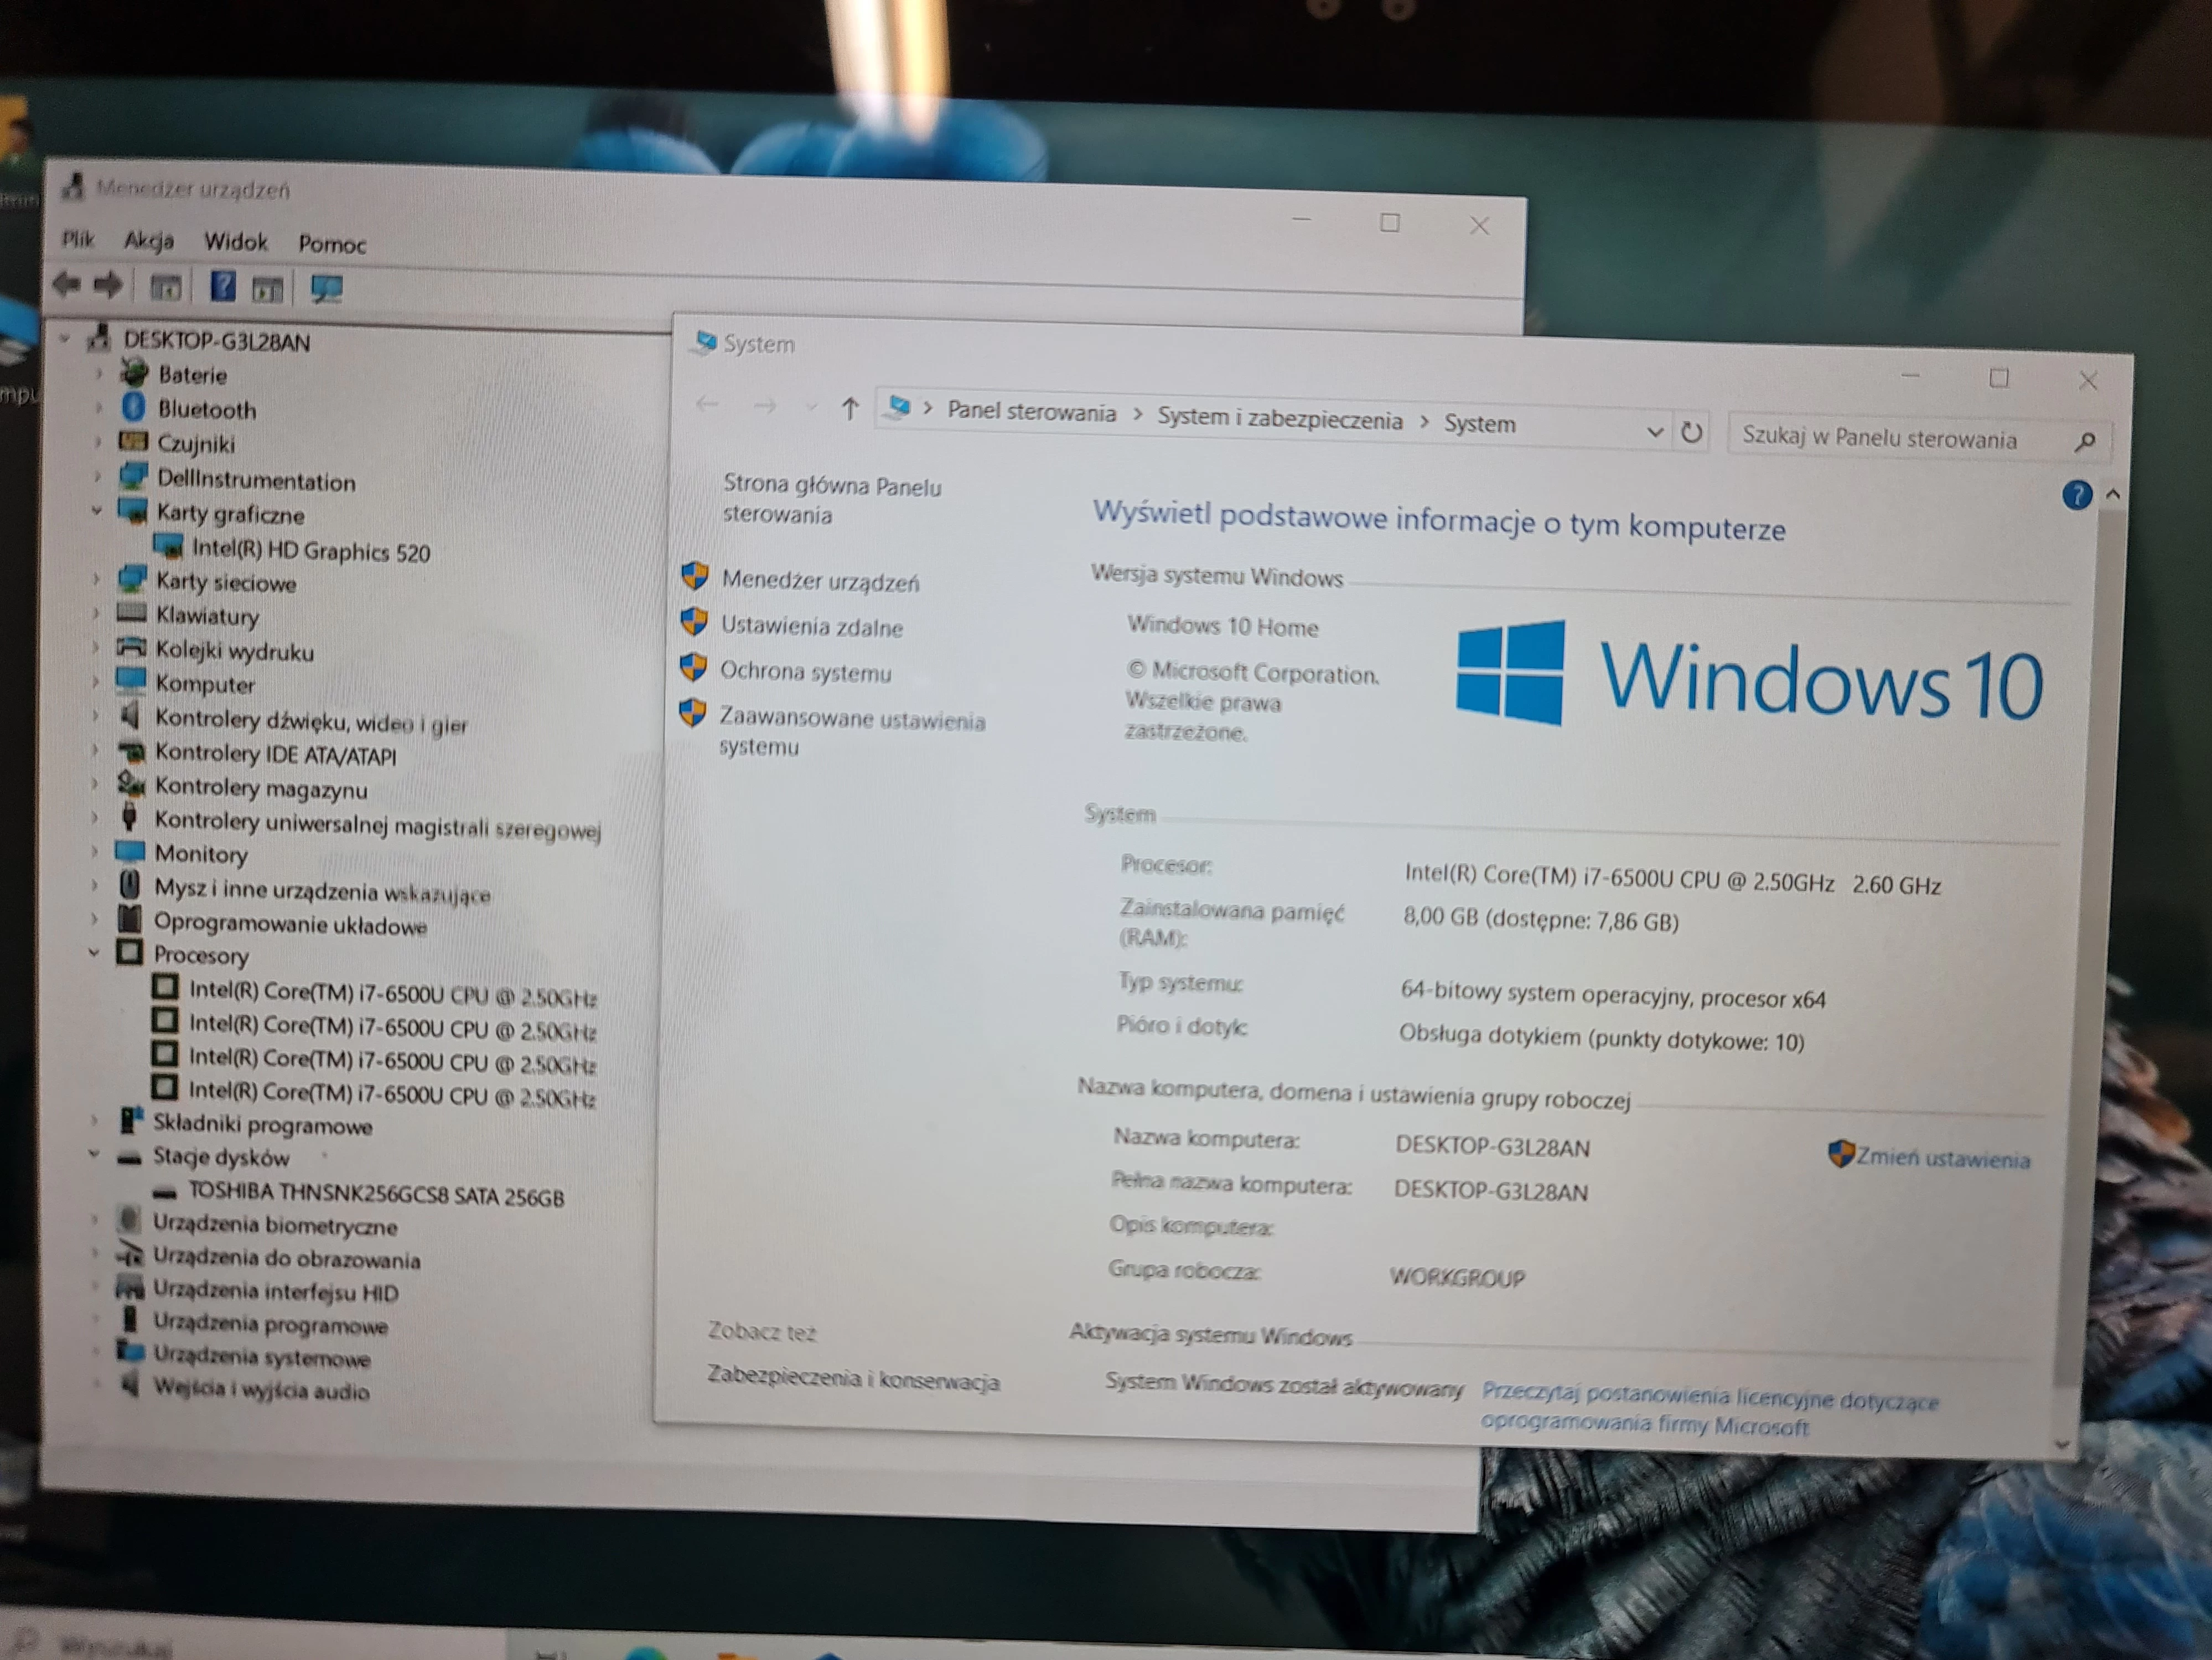Viewport: 2212px width, 1660px height.
Task: Select the Klawiatury keyboard icon
Action: [132, 613]
